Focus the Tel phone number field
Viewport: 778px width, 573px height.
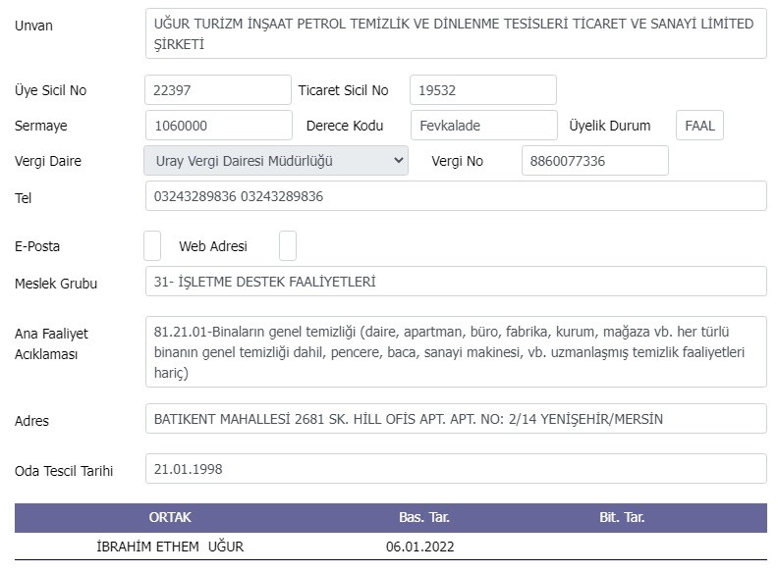[456, 196]
